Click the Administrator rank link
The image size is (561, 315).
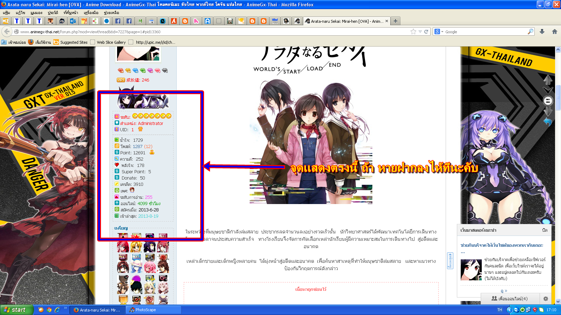click(x=150, y=124)
